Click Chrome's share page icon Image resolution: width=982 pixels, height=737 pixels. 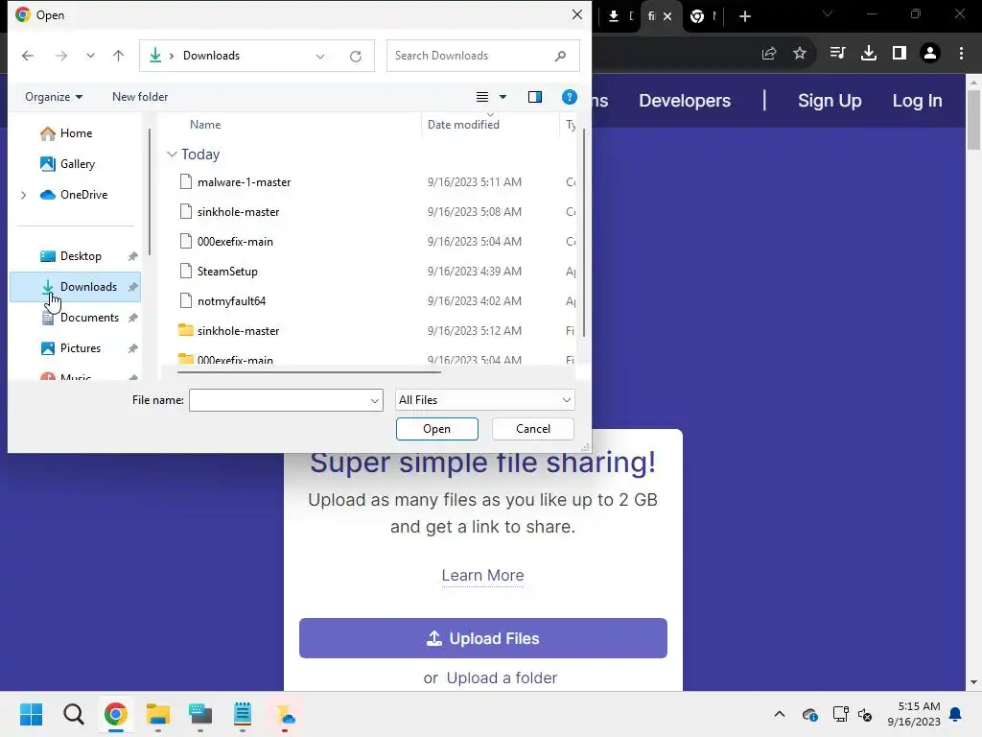[769, 54]
